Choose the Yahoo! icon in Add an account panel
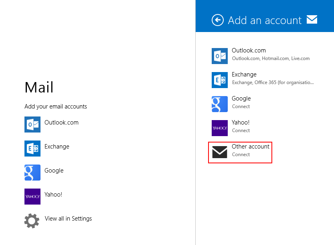This screenshot has height=245, width=334. click(x=220, y=128)
